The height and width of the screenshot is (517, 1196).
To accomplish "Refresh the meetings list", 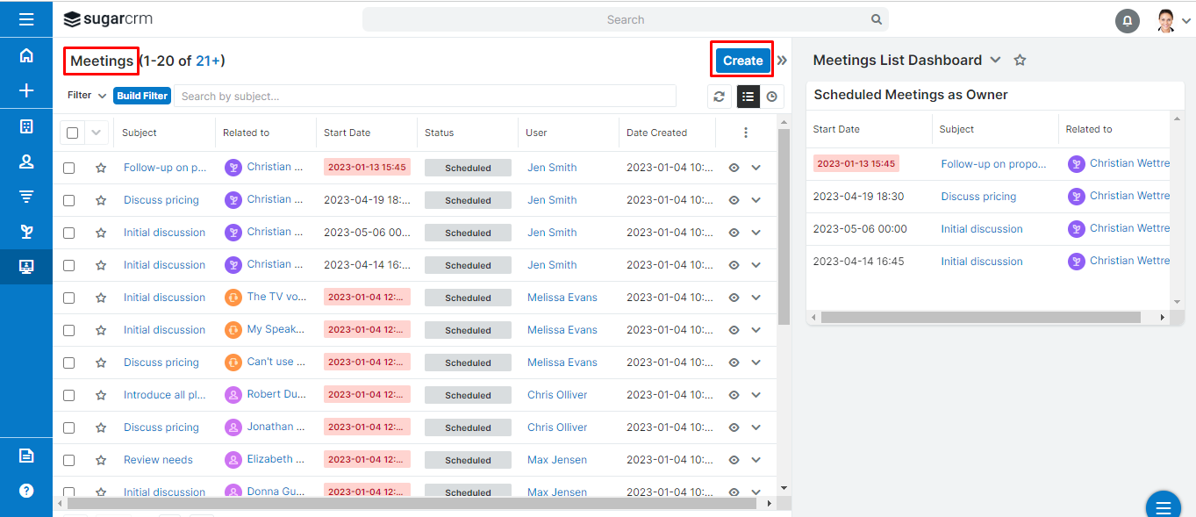I will tap(720, 97).
